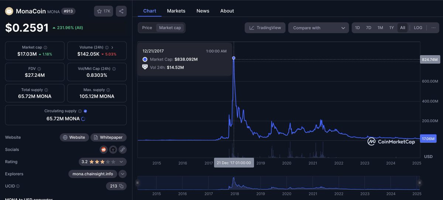The height and width of the screenshot is (200, 443).
Task: Click the 105.12M MONA max supply value
Action: click(x=97, y=96)
